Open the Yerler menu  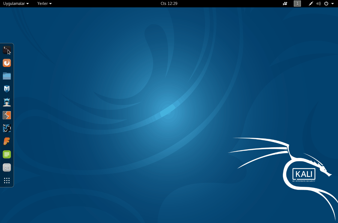pos(44,4)
